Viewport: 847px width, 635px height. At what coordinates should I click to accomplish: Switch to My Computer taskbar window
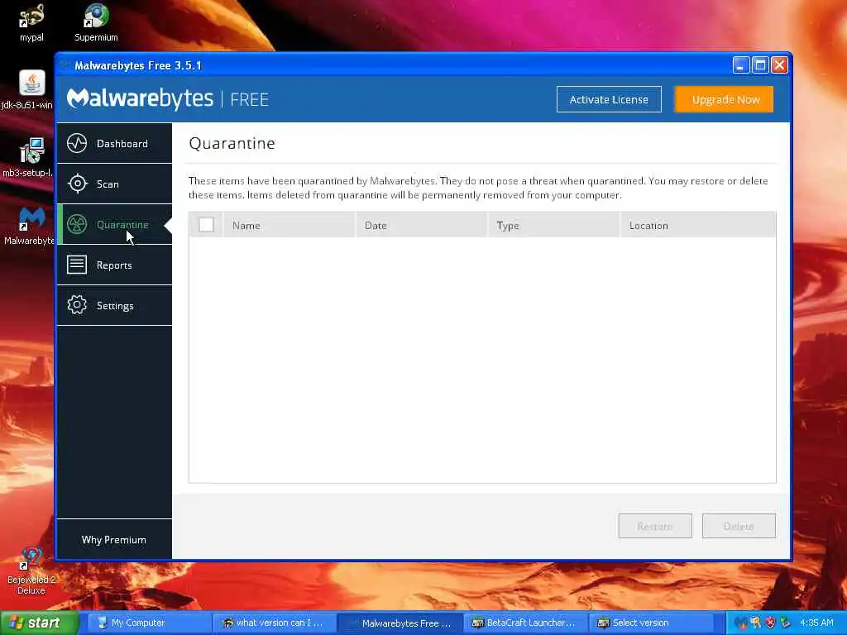pos(149,623)
